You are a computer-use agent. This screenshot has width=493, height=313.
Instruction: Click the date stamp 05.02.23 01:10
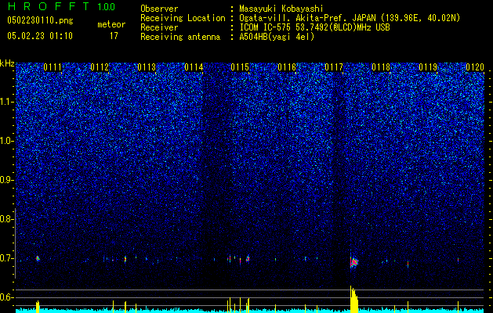pyautogui.click(x=40, y=36)
